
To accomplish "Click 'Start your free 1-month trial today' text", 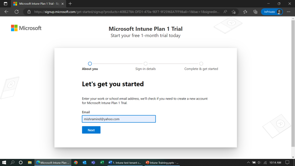I will [x=145, y=35].
